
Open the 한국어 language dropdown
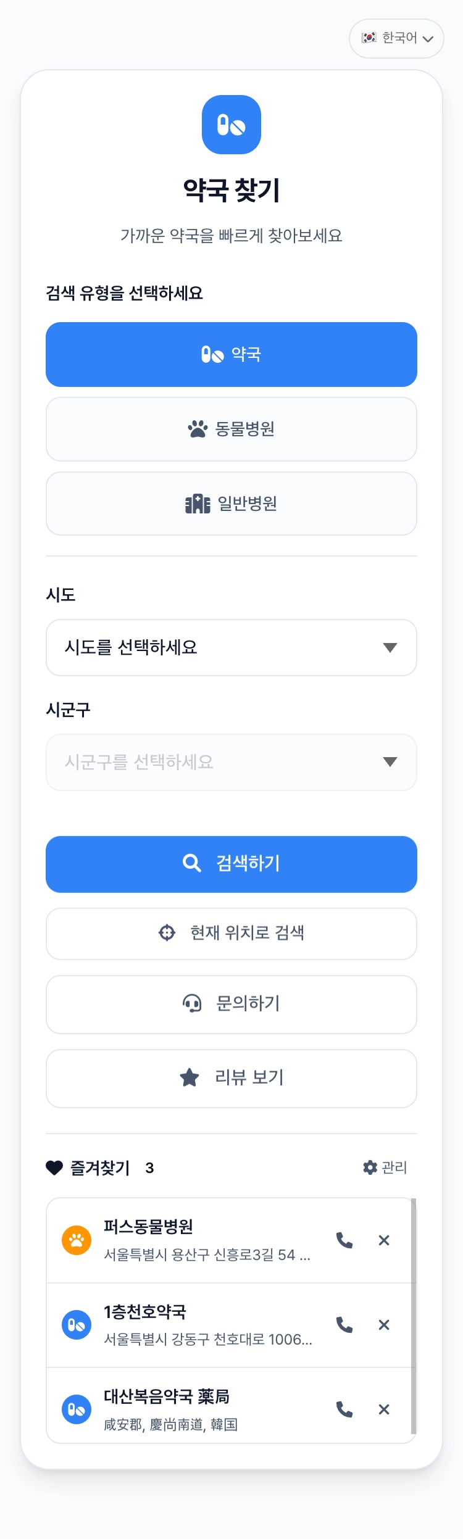coord(397,38)
